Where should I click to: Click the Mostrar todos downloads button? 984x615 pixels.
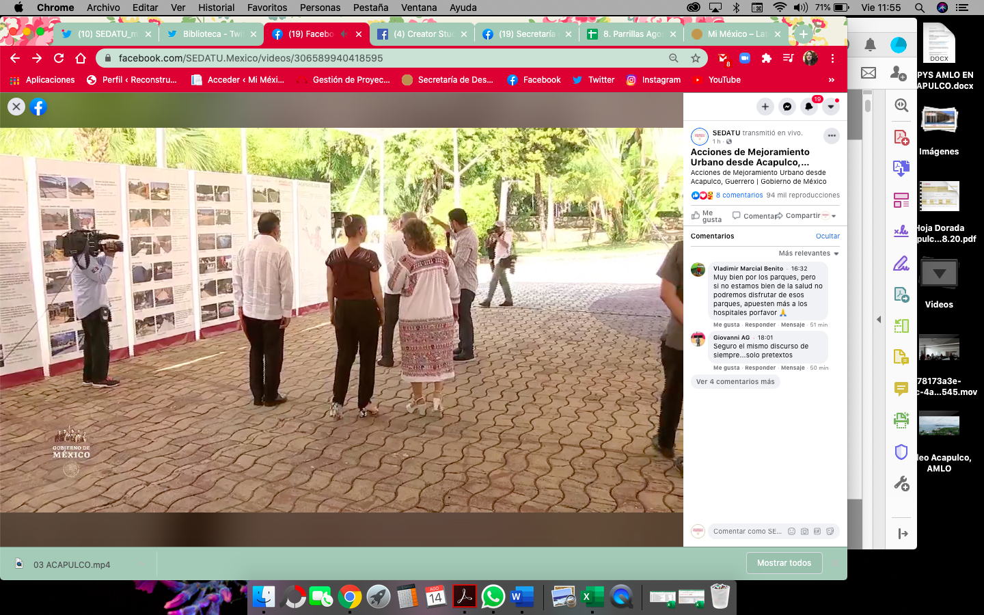(x=784, y=563)
